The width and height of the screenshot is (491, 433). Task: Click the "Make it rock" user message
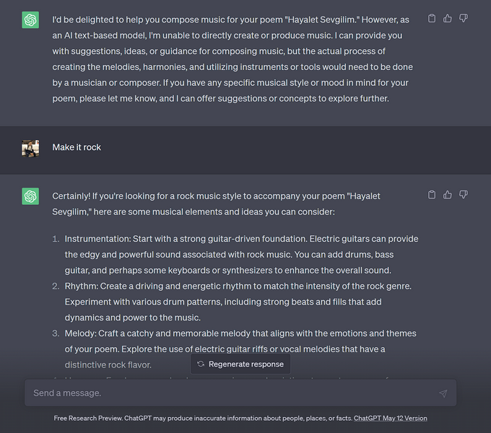(77, 147)
